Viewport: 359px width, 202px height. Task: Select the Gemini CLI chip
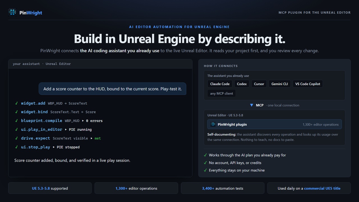click(x=280, y=84)
